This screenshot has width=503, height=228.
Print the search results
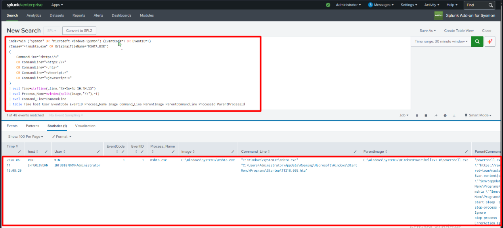point(445,115)
